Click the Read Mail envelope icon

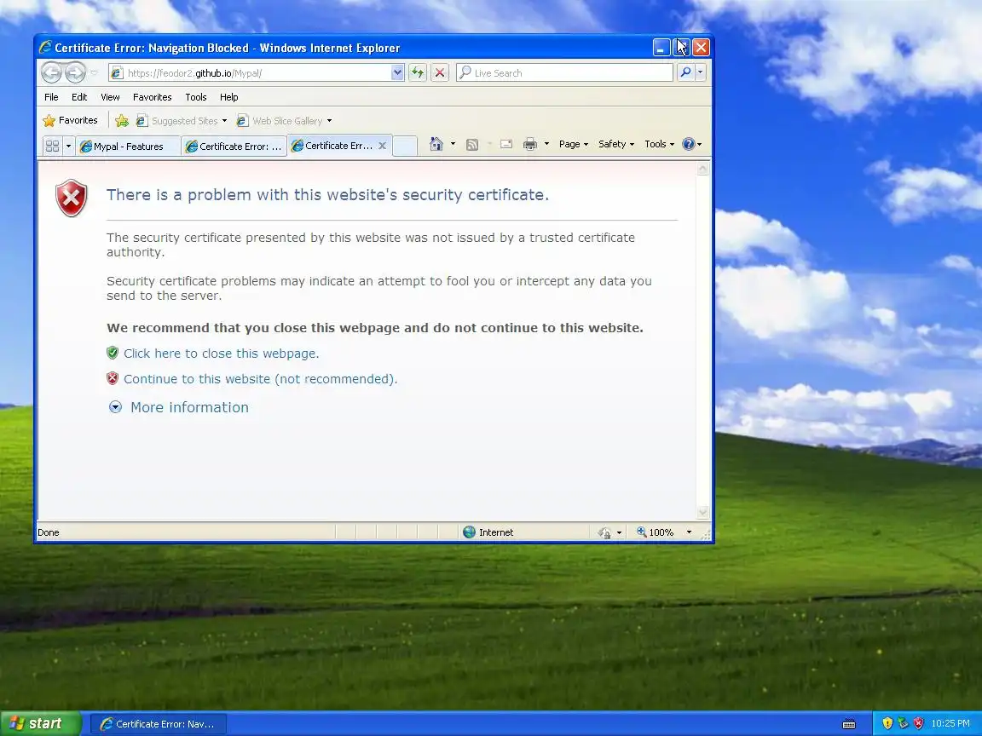(x=506, y=144)
